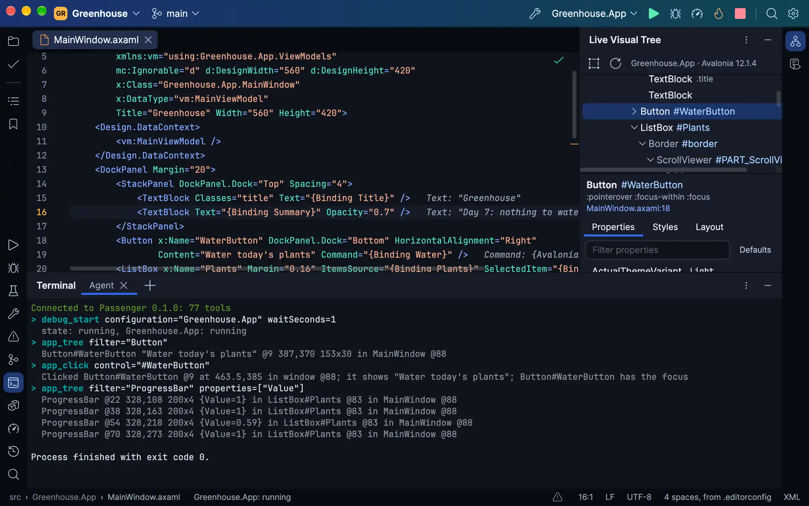The height and width of the screenshot is (506, 809).
Task: Open the Terminal tool window icon in sidebar
Action: pyautogui.click(x=13, y=383)
